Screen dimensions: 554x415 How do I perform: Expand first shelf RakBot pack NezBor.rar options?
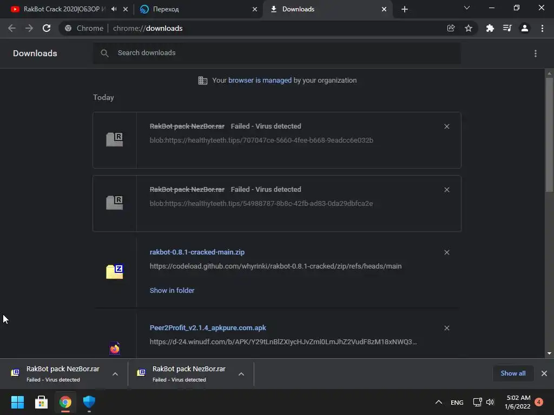pyautogui.click(x=115, y=374)
